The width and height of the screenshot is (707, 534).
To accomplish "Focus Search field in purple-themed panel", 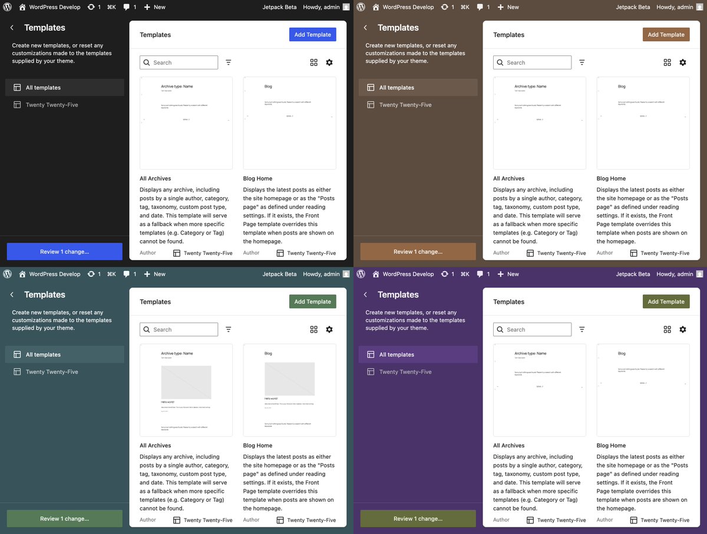I will coord(533,330).
